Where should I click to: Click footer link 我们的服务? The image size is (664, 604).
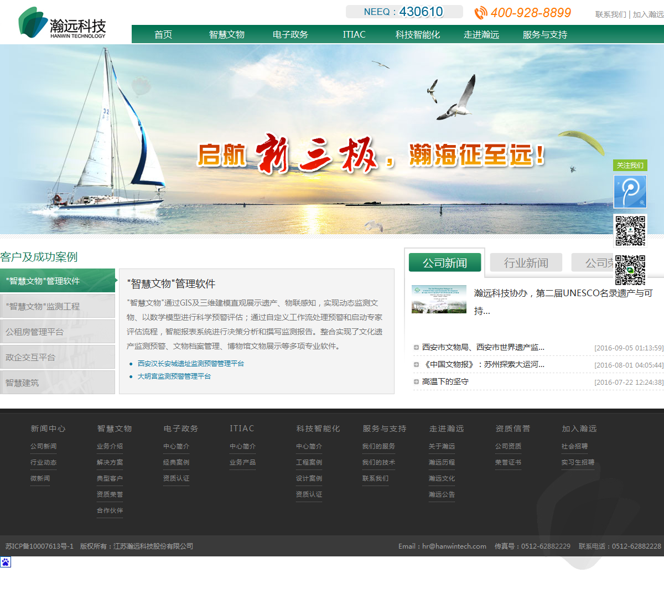378,446
